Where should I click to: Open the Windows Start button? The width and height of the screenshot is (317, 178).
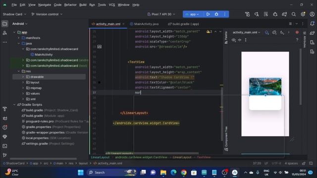pyautogui.click(x=81, y=173)
